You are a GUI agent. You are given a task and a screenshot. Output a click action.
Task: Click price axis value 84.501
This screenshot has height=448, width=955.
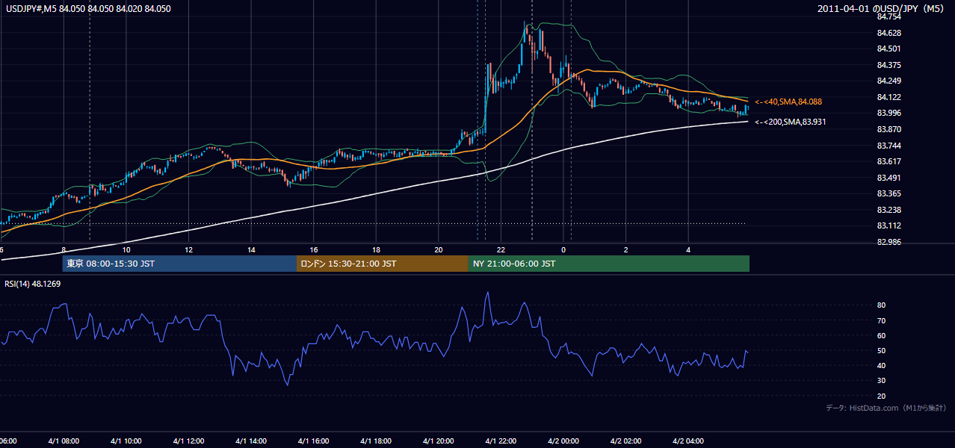pos(888,49)
